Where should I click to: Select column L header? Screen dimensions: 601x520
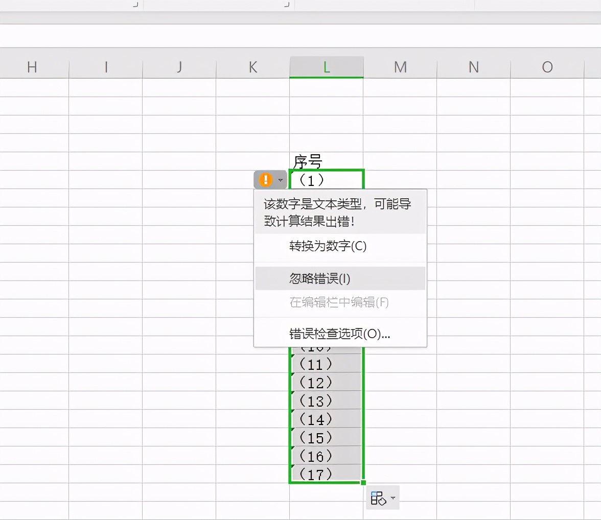pyautogui.click(x=327, y=67)
